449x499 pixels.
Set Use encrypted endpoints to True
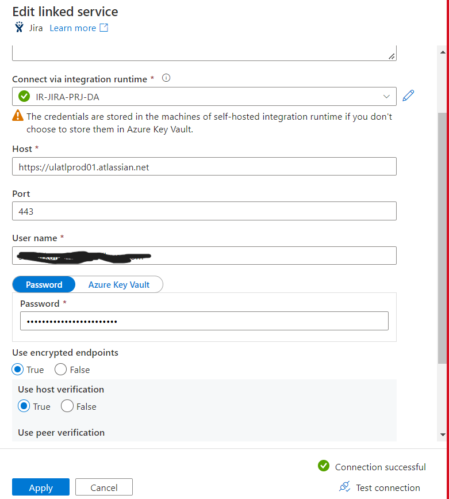(x=17, y=370)
